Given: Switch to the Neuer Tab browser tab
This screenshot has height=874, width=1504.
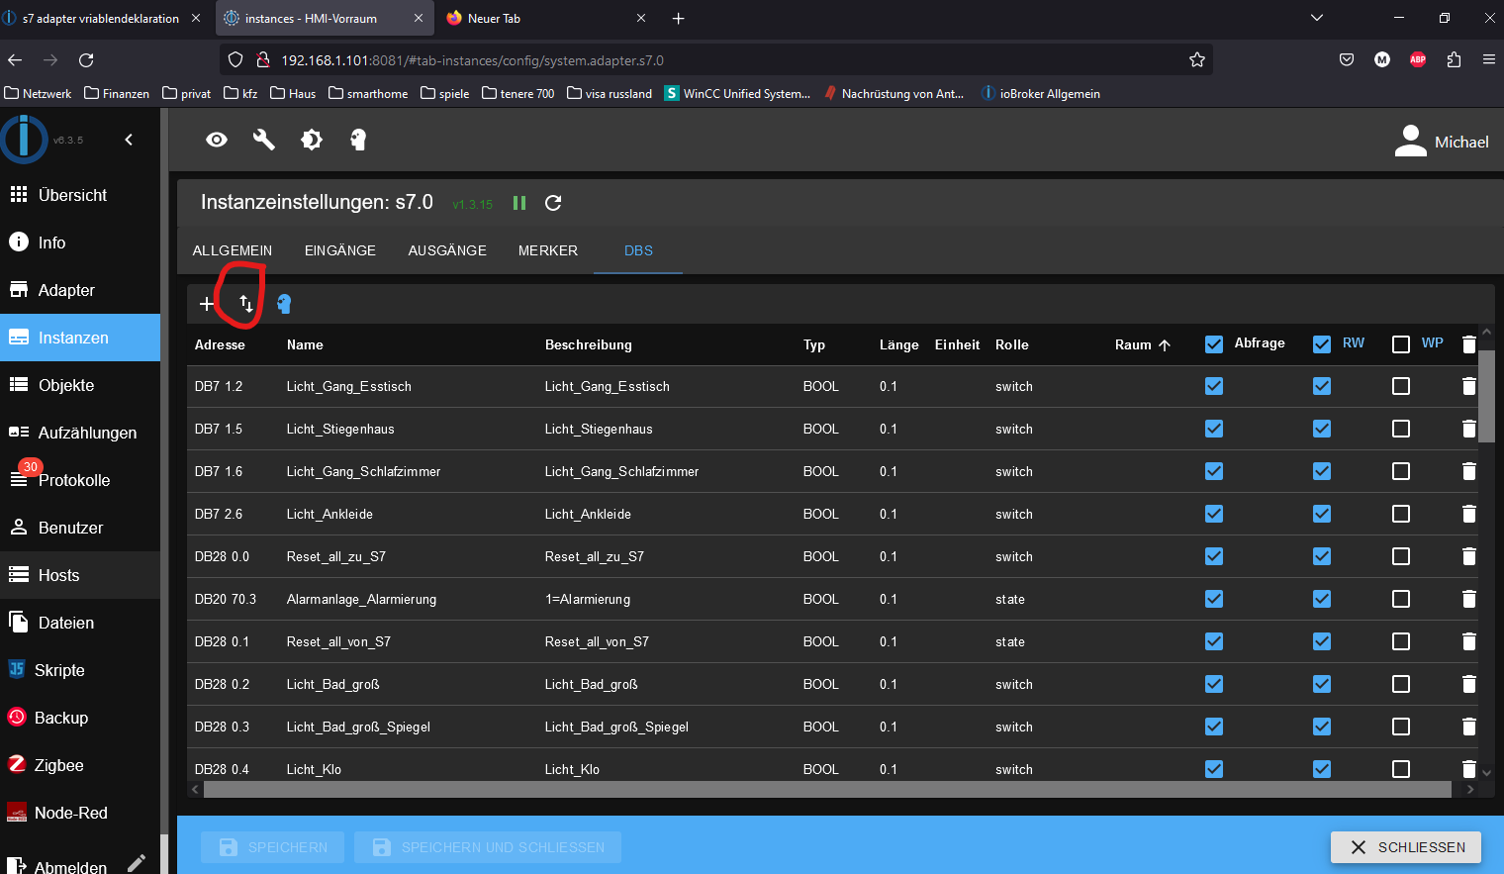Looking at the screenshot, I should click(545, 19).
